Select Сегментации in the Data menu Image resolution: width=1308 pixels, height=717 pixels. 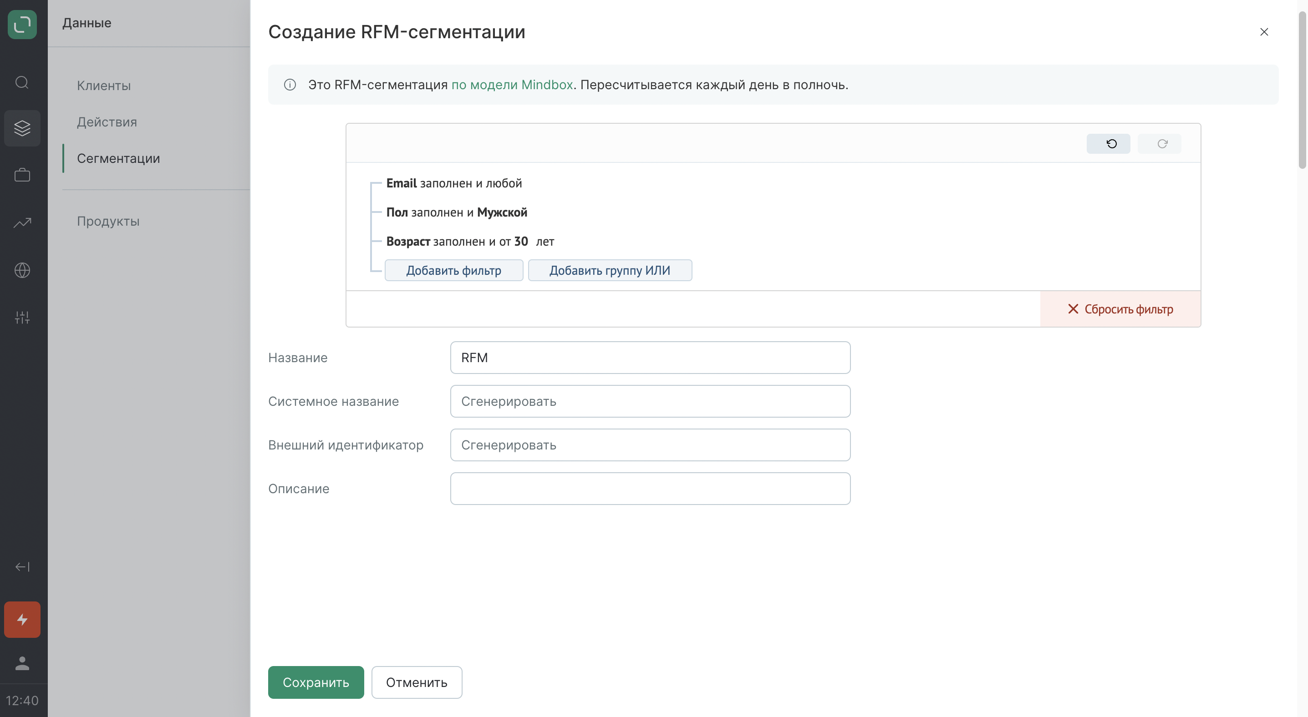coord(118,158)
